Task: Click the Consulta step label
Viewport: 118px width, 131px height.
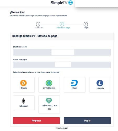Action: [x=39, y=28]
